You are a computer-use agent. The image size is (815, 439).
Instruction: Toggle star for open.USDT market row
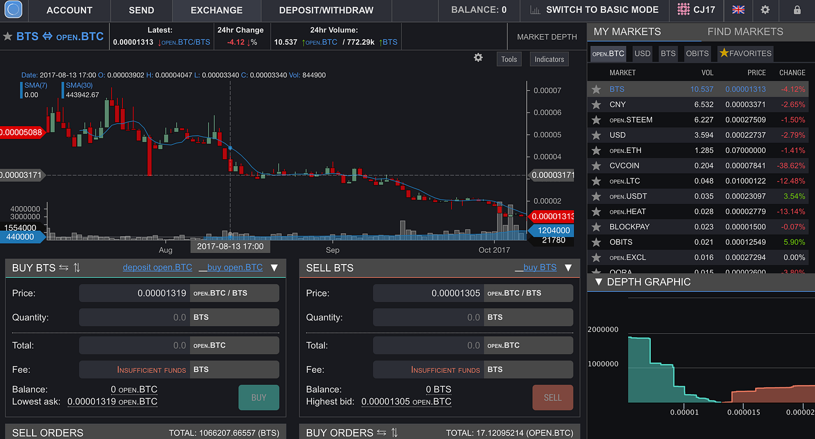point(596,197)
